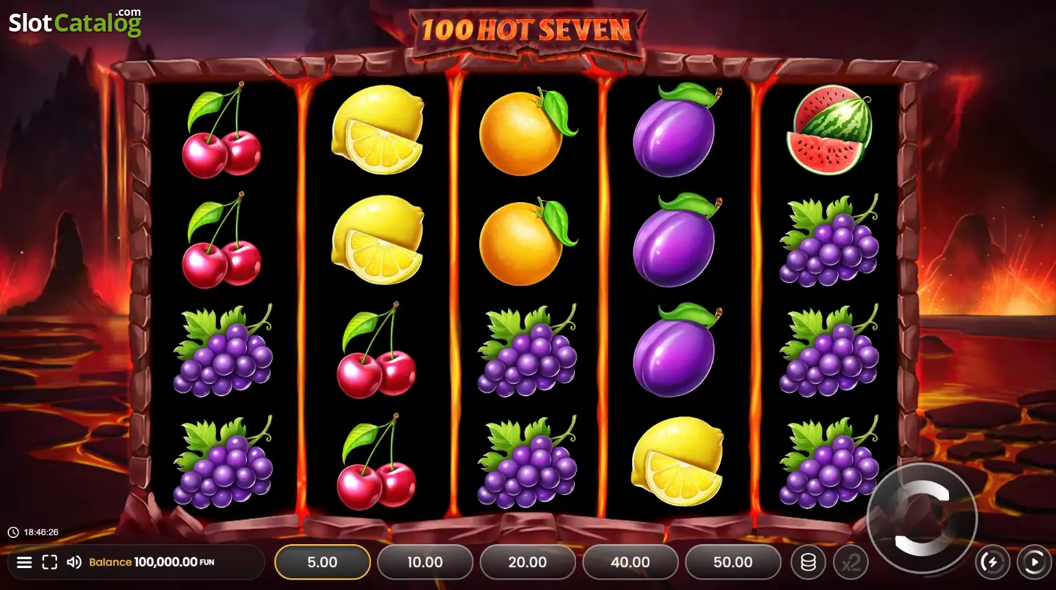Click the Balance 100,000.00 FUN display

[x=152, y=562]
